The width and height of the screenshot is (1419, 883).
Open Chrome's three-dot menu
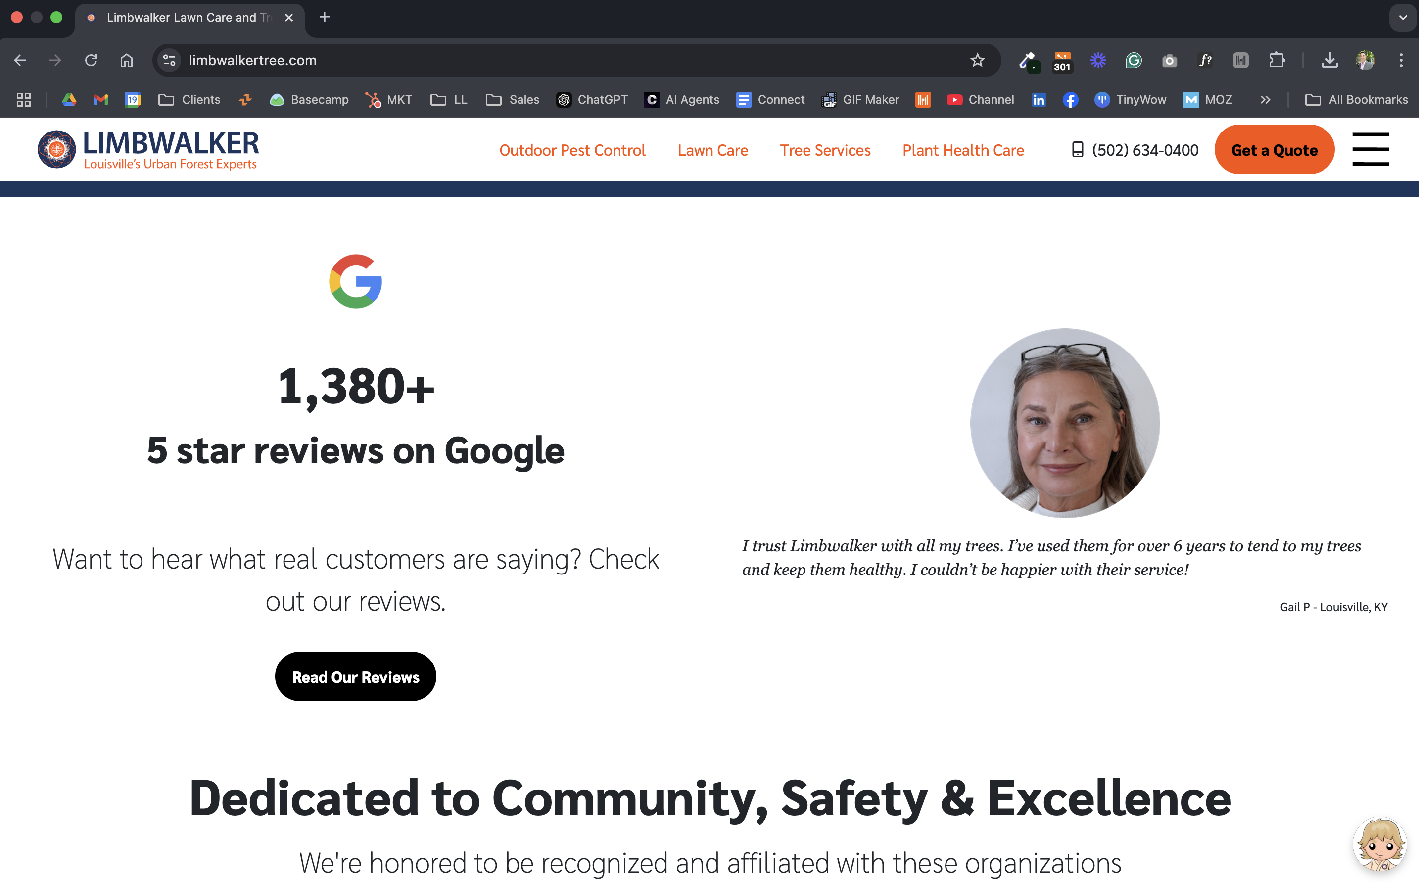tap(1401, 60)
